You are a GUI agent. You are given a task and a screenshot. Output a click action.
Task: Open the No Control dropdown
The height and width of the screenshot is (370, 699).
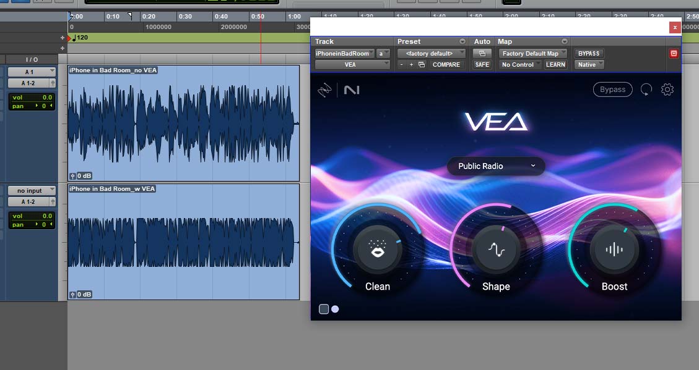coord(519,64)
